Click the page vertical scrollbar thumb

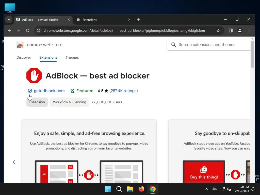coord(252,54)
